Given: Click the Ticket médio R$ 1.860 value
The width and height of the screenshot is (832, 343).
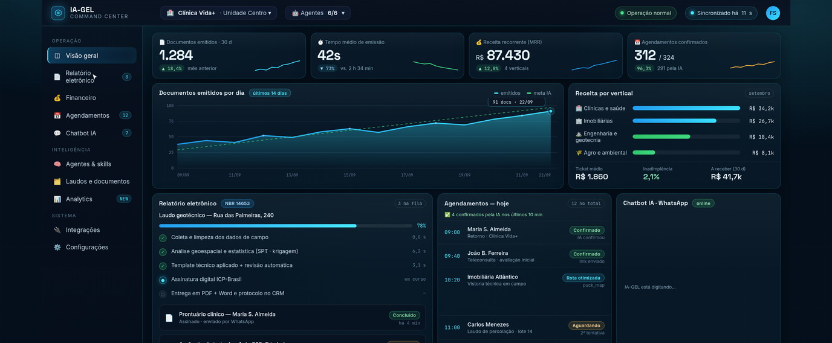Looking at the screenshot, I should pos(592,177).
